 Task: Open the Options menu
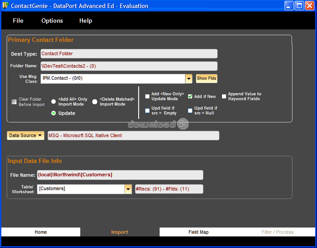(x=52, y=20)
